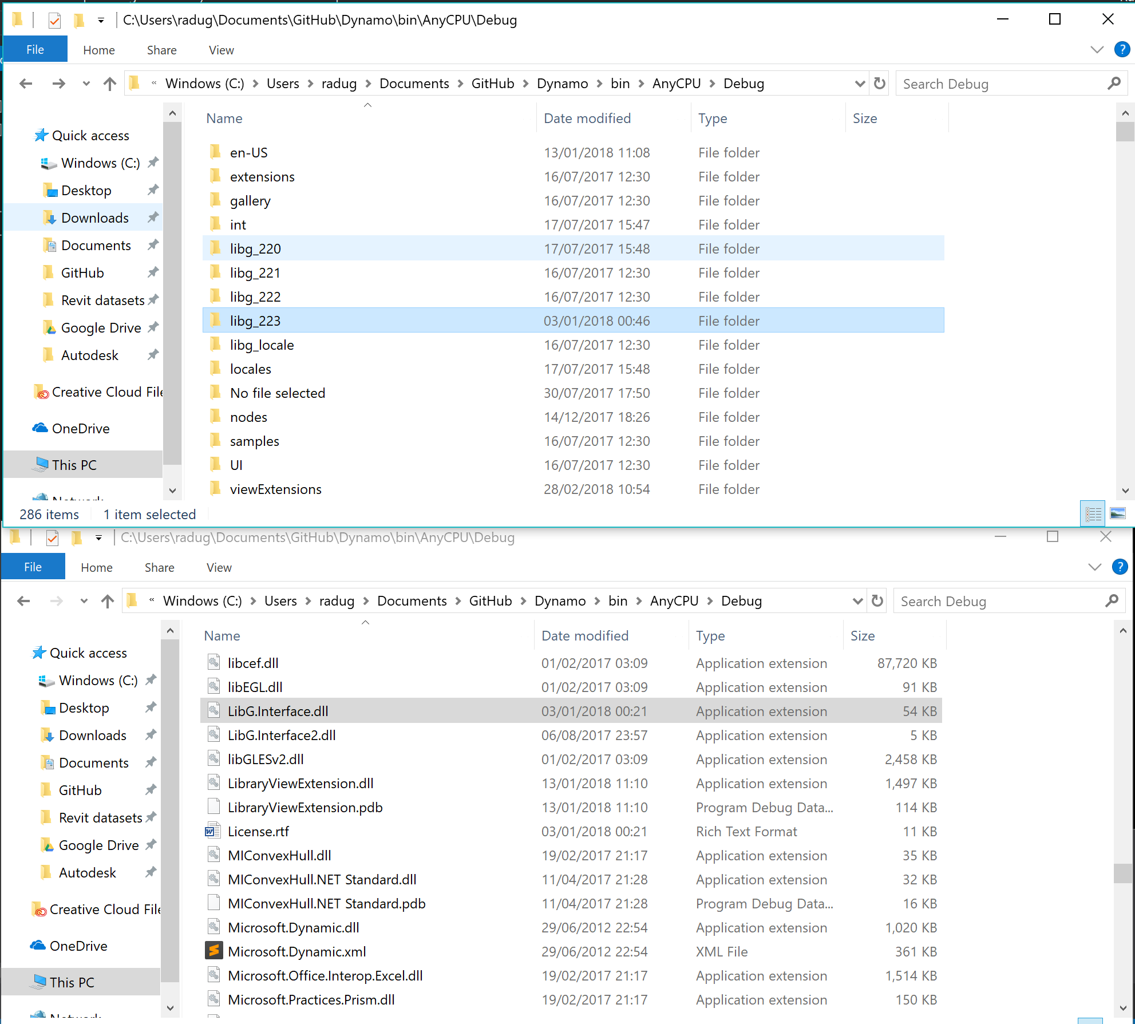Open Share ribbon tab in top window
The width and height of the screenshot is (1135, 1024).
[x=162, y=50]
